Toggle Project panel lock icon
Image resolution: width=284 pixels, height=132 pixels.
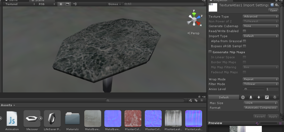point(199,96)
